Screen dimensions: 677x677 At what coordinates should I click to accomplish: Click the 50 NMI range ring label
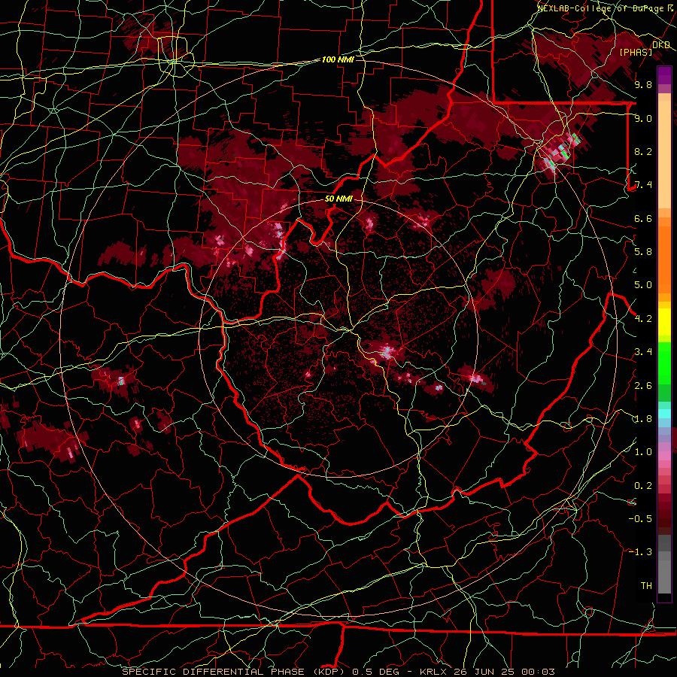pos(339,199)
